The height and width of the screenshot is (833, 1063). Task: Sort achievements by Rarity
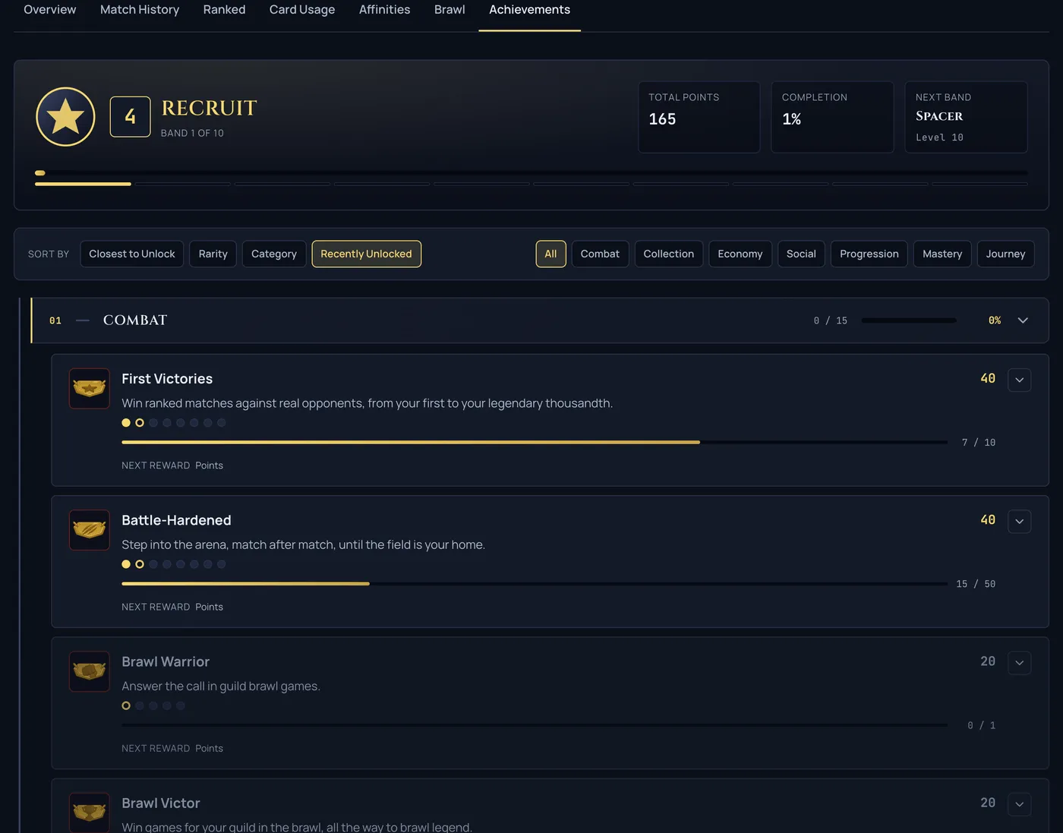click(213, 254)
